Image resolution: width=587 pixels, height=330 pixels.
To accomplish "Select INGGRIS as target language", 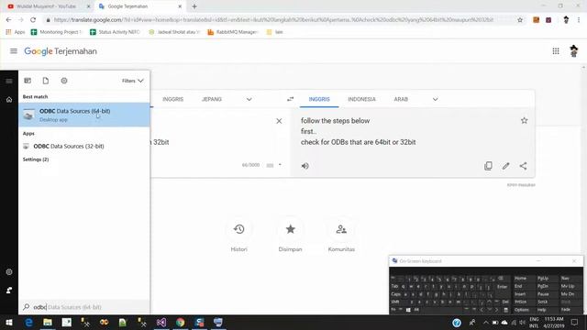I will click(319, 99).
